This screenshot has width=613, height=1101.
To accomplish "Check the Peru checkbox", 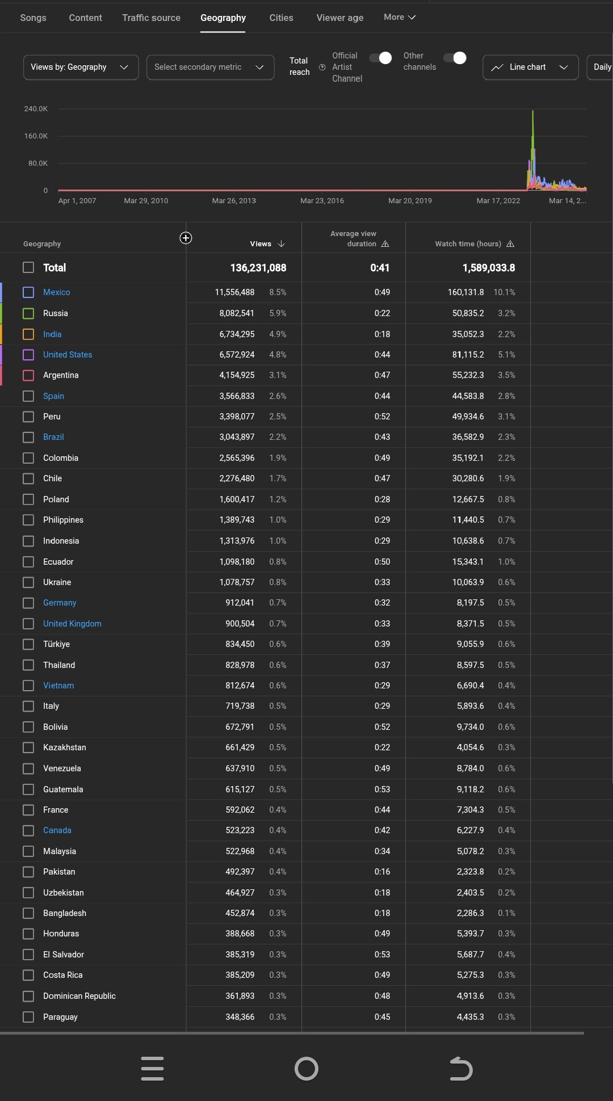I will click(x=28, y=417).
